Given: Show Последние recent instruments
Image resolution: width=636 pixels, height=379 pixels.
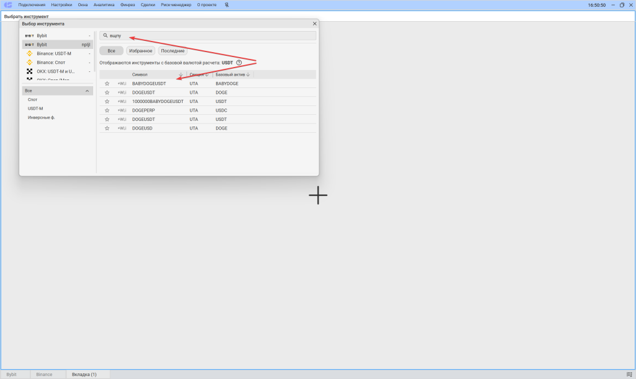Looking at the screenshot, I should pos(173,51).
